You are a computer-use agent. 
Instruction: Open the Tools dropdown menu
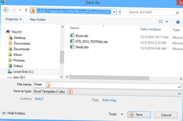tap(116, 114)
